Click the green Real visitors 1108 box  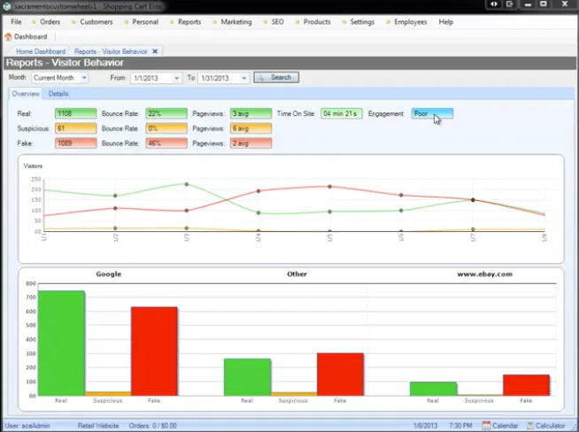click(x=76, y=113)
